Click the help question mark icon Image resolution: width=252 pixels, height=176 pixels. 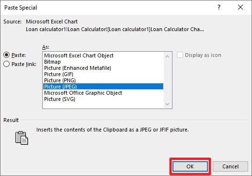[x=219, y=7]
